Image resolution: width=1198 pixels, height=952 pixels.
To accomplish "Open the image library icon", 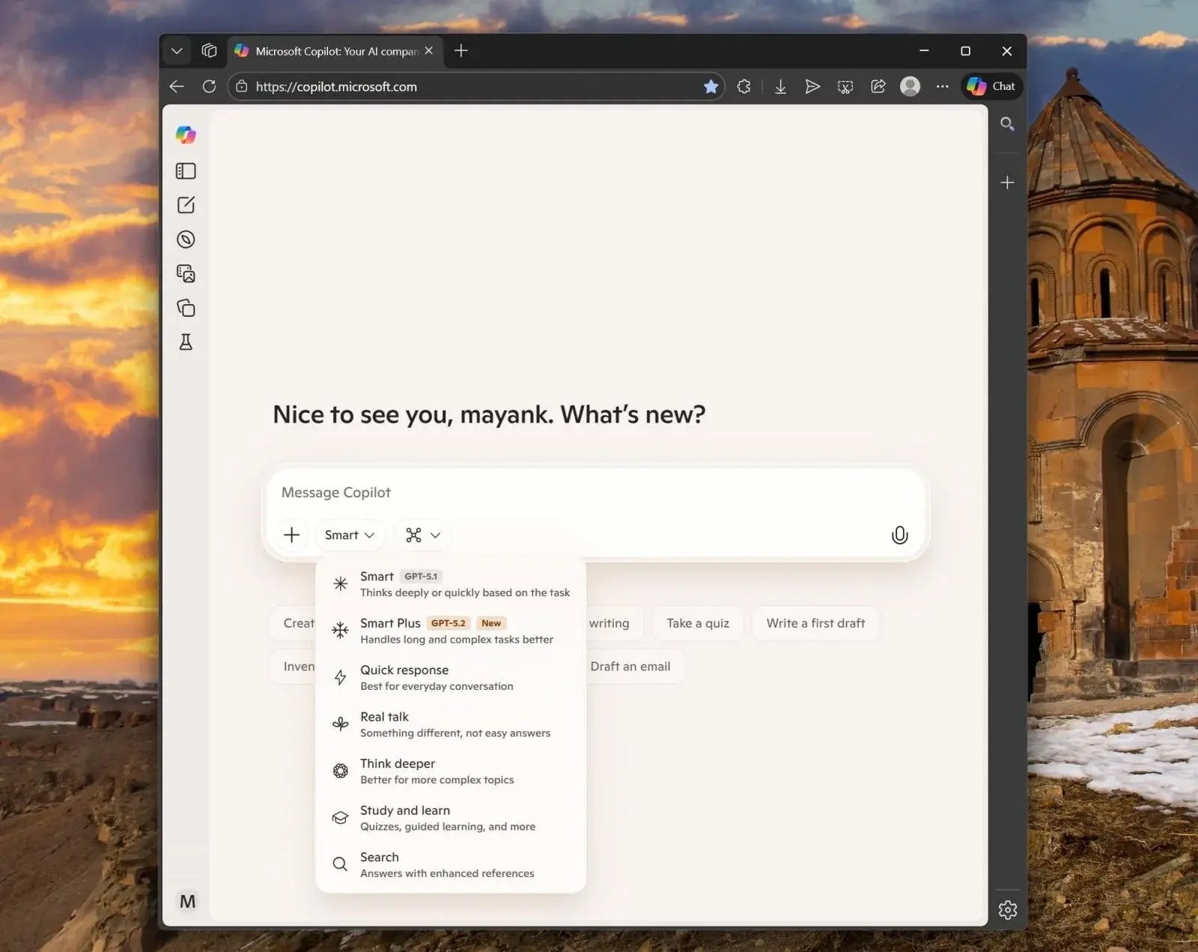I will point(186,273).
